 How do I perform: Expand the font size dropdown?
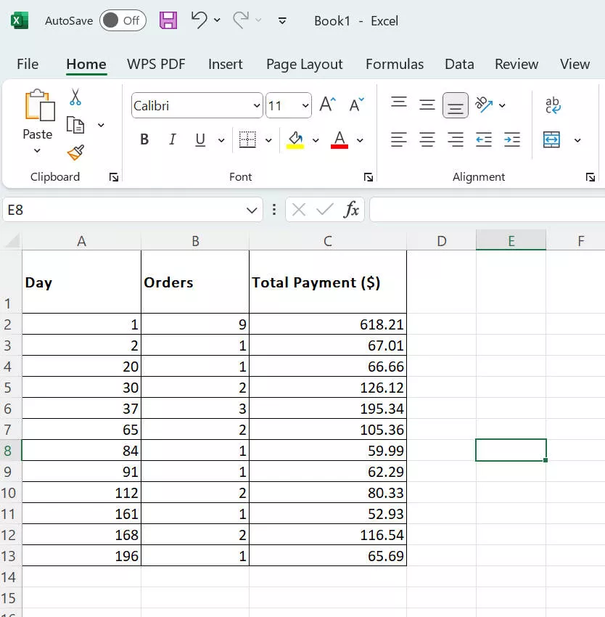click(305, 106)
